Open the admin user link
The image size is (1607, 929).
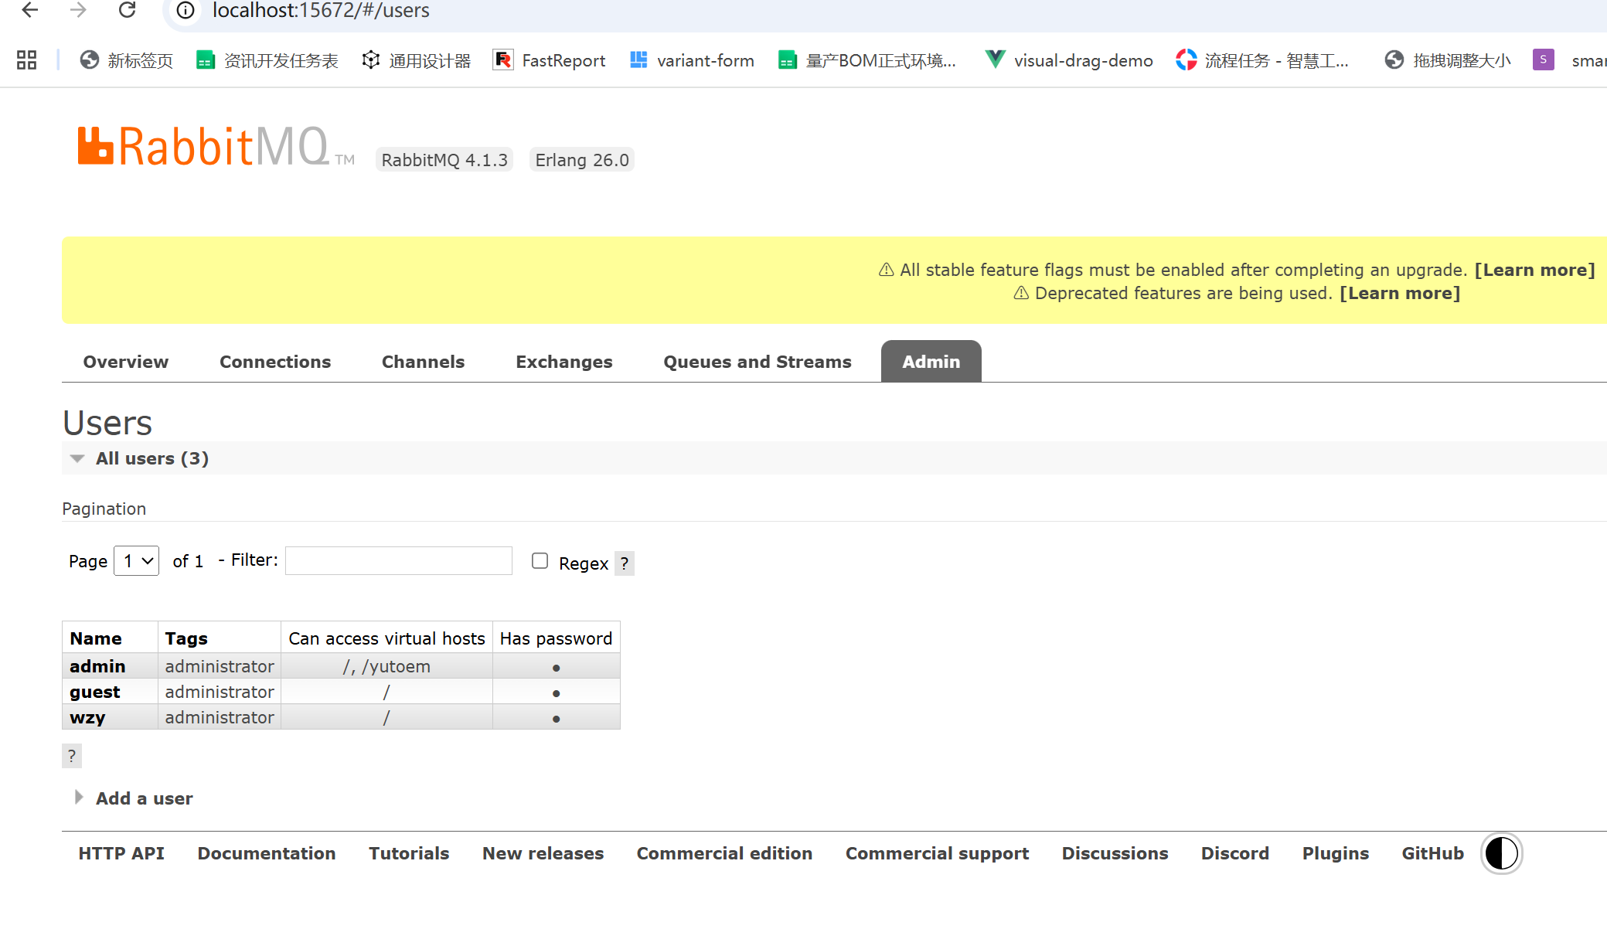(97, 666)
